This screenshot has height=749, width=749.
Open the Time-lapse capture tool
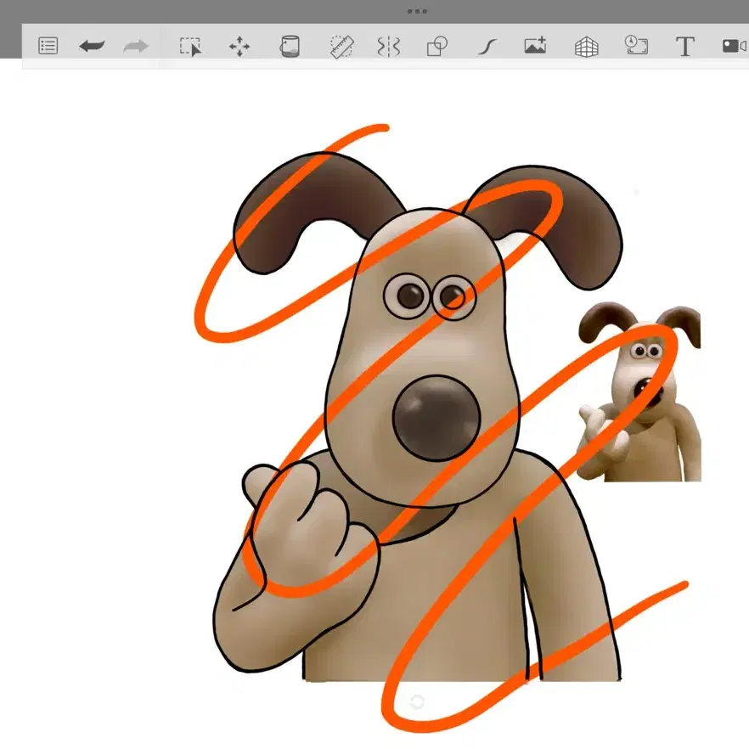coord(636,45)
